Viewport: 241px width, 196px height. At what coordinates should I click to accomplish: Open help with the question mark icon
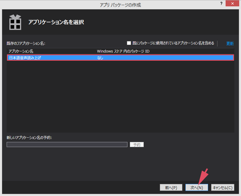click(221, 3)
